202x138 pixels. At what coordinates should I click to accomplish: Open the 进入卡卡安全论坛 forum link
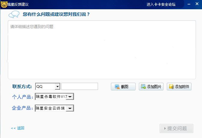[x=161, y=4]
